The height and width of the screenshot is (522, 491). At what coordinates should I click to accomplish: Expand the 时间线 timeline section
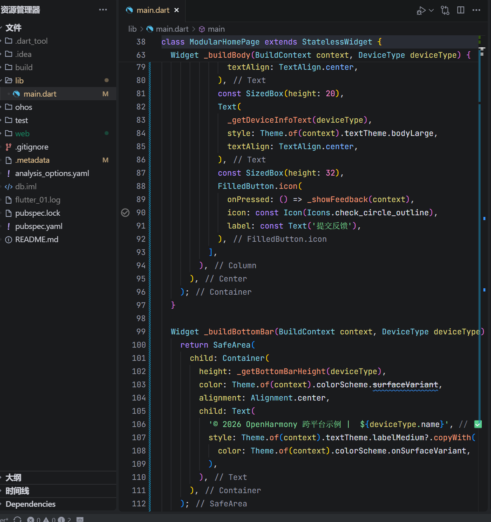[x=58, y=491]
